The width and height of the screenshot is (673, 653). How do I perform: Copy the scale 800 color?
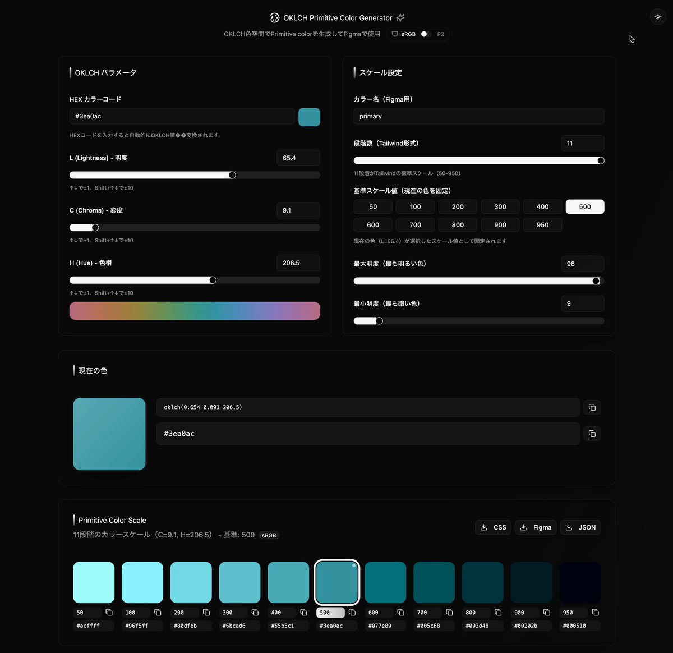coord(498,613)
